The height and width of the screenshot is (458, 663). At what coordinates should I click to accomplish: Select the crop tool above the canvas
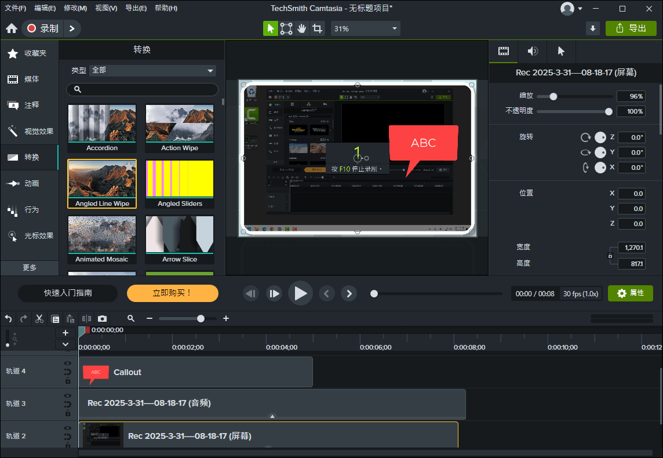[x=317, y=28]
